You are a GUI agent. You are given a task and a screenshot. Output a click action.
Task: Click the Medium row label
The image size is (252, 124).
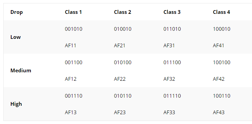click(21, 70)
